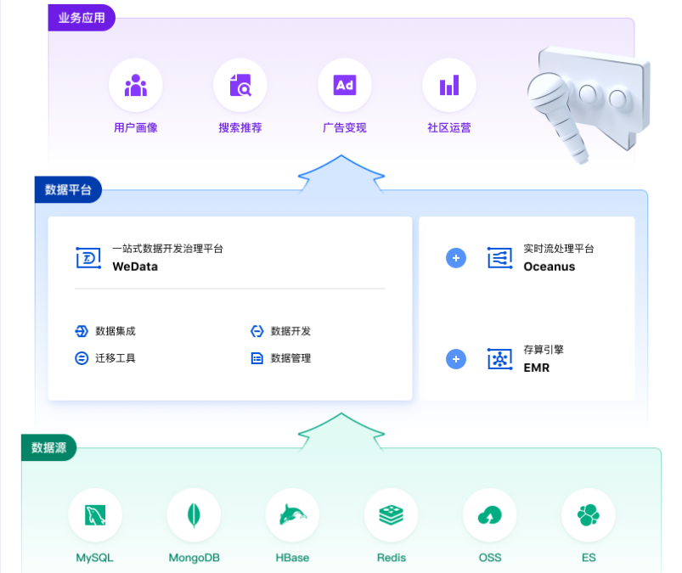Click the 实时流处理平台 subtitle
Screen dimensions: 682x573
(559, 249)
